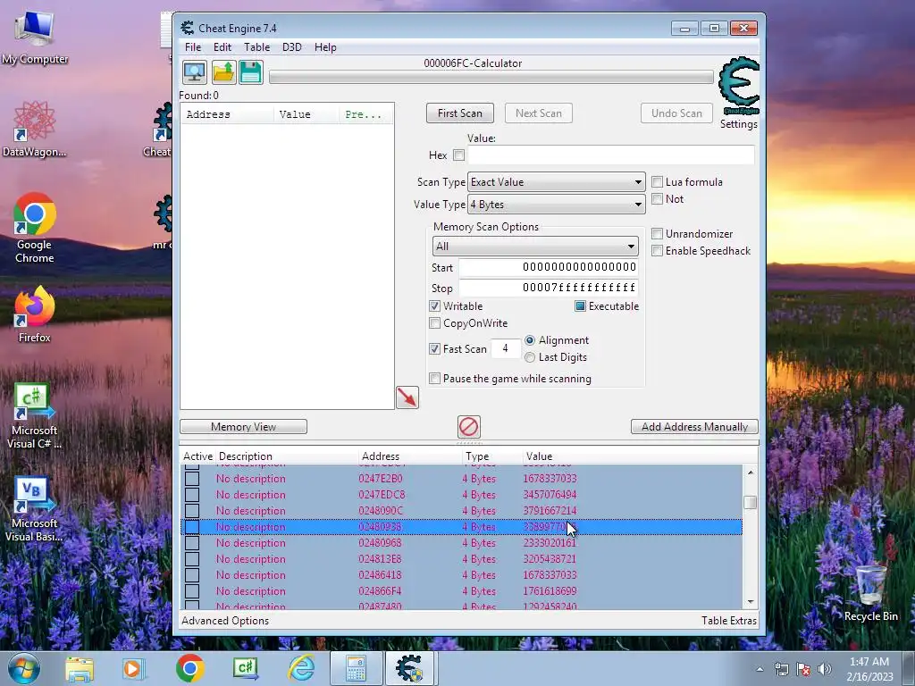Open Windows Explorer from taskbar

[x=80, y=669]
